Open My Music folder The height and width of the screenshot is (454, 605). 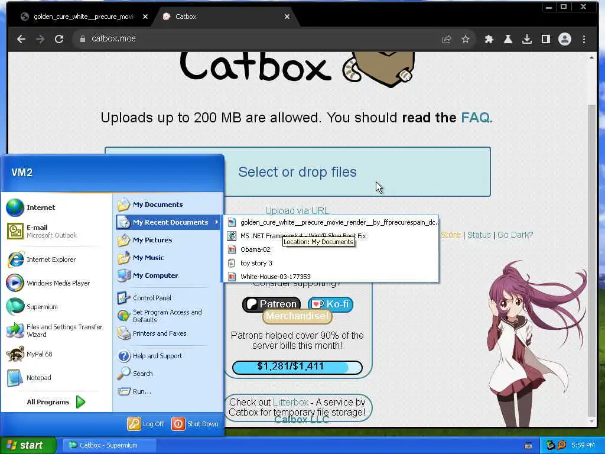(x=168, y=258)
